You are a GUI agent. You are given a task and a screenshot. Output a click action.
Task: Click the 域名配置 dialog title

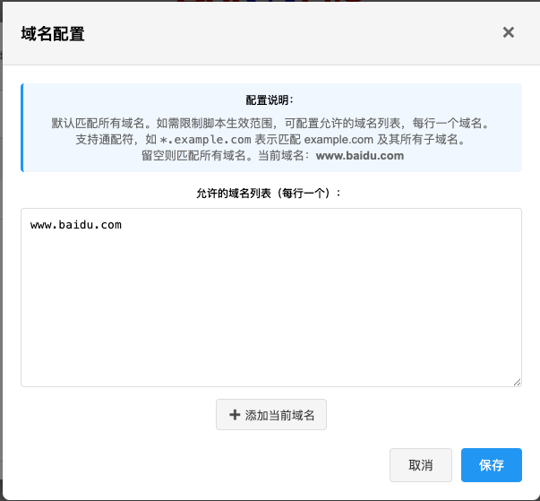(53, 33)
